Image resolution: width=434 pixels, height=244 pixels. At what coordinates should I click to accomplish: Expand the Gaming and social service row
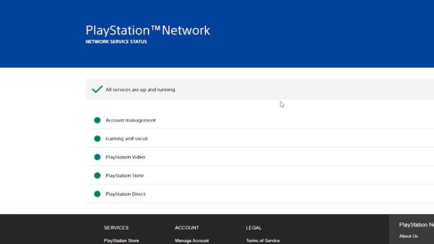tap(260, 138)
